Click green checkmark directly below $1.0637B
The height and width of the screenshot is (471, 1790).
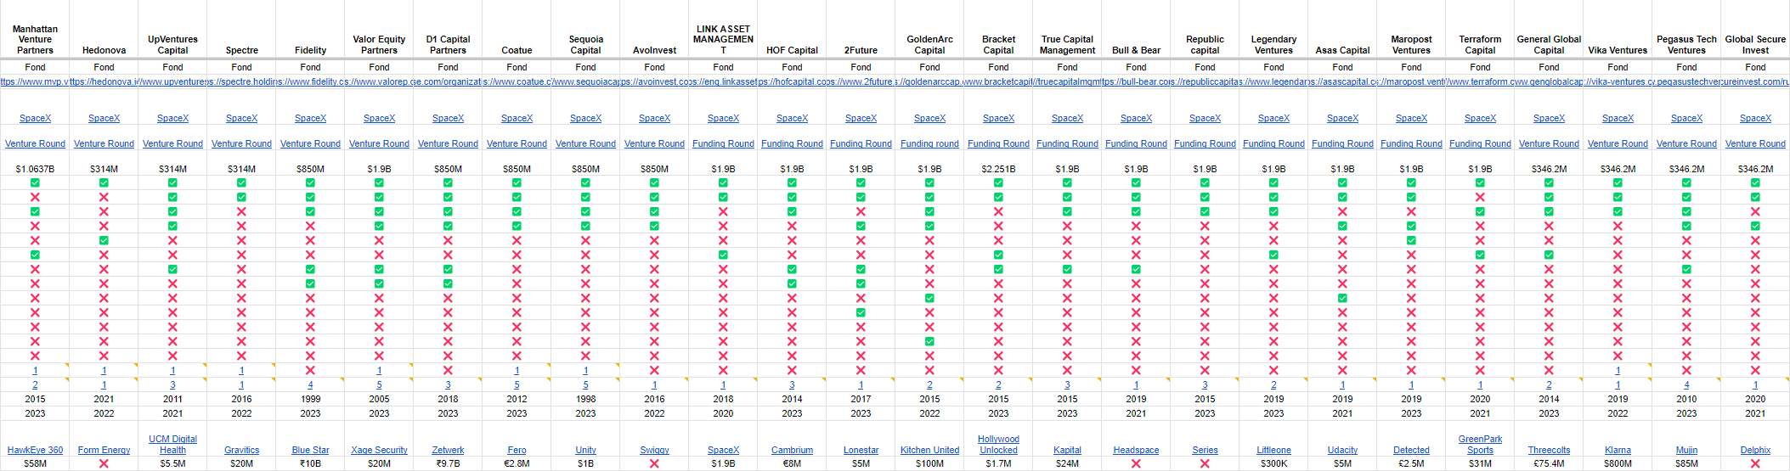(x=35, y=182)
